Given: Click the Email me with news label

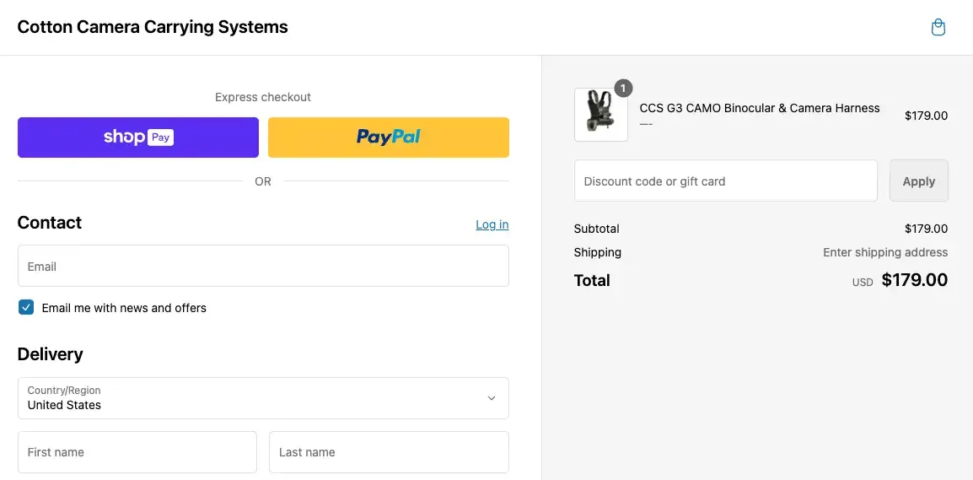Looking at the screenshot, I should tap(124, 308).
